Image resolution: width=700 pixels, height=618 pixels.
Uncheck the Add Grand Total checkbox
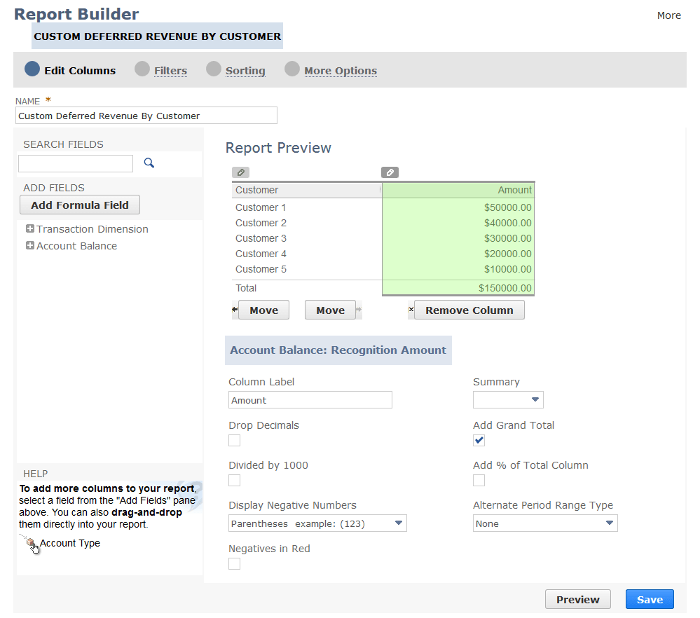click(479, 440)
